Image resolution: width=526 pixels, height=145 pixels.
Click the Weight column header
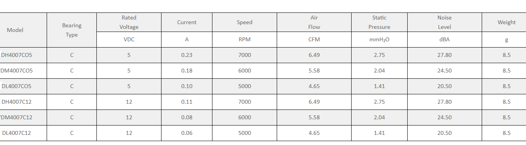[506, 22]
